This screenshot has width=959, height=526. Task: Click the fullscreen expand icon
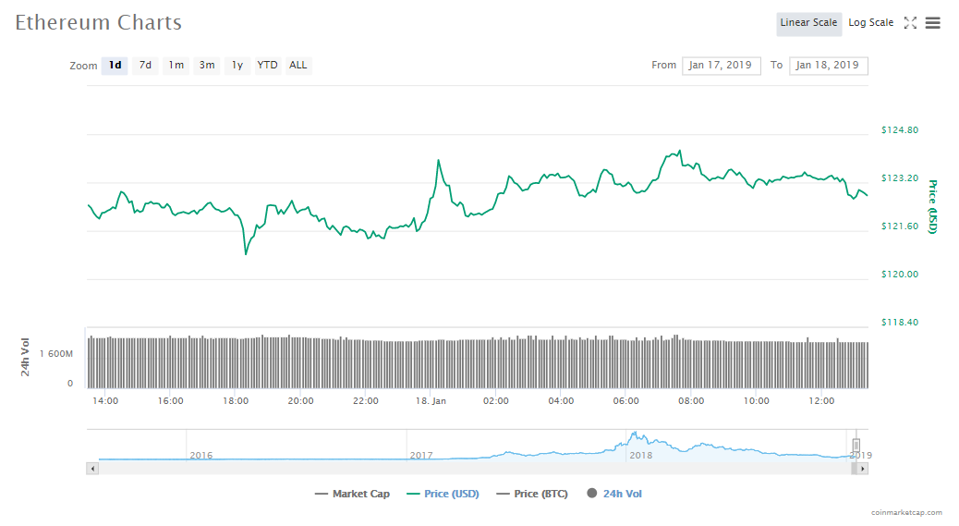coord(910,23)
